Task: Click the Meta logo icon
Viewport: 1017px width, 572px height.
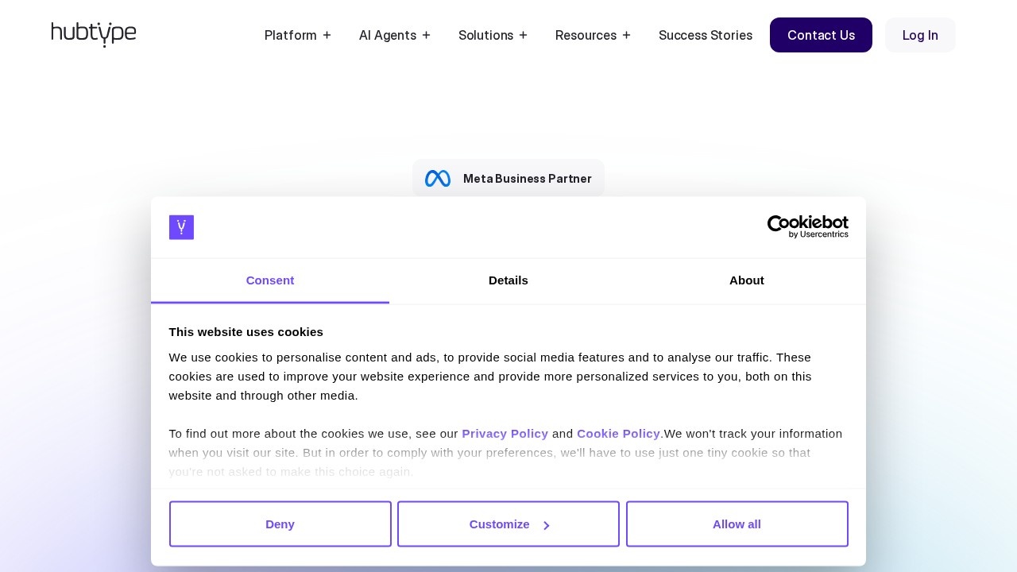Action: tap(438, 179)
